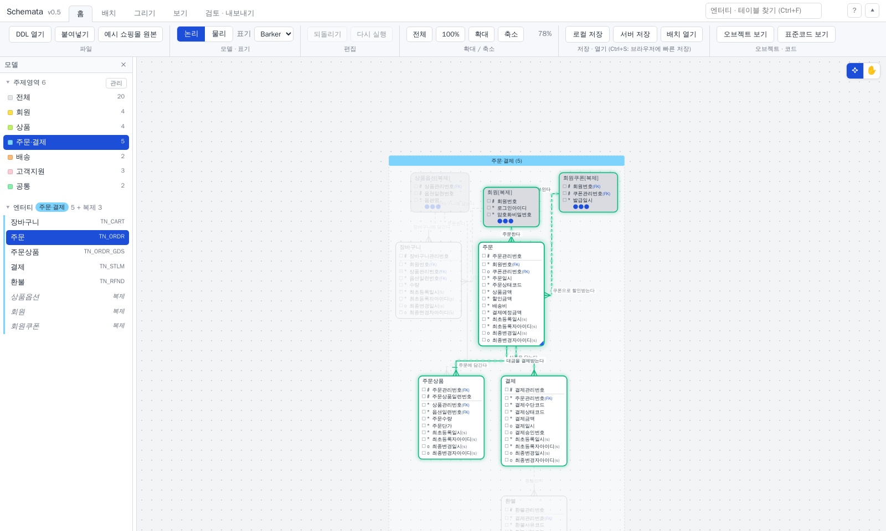Open 표준코드 보기
This screenshot has width=886, height=531.
(x=806, y=34)
